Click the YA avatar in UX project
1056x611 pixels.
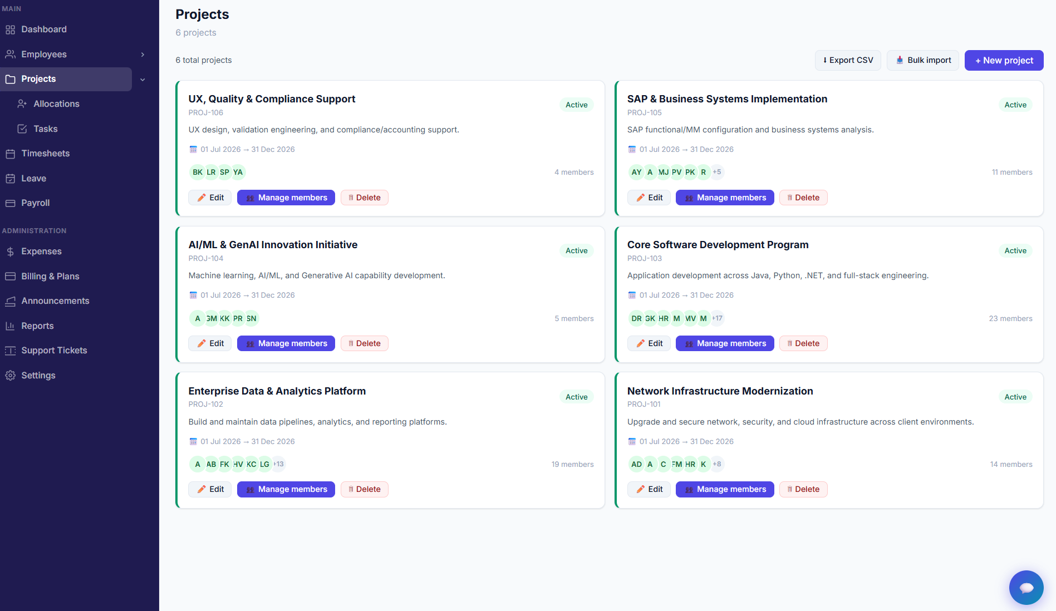pos(238,172)
